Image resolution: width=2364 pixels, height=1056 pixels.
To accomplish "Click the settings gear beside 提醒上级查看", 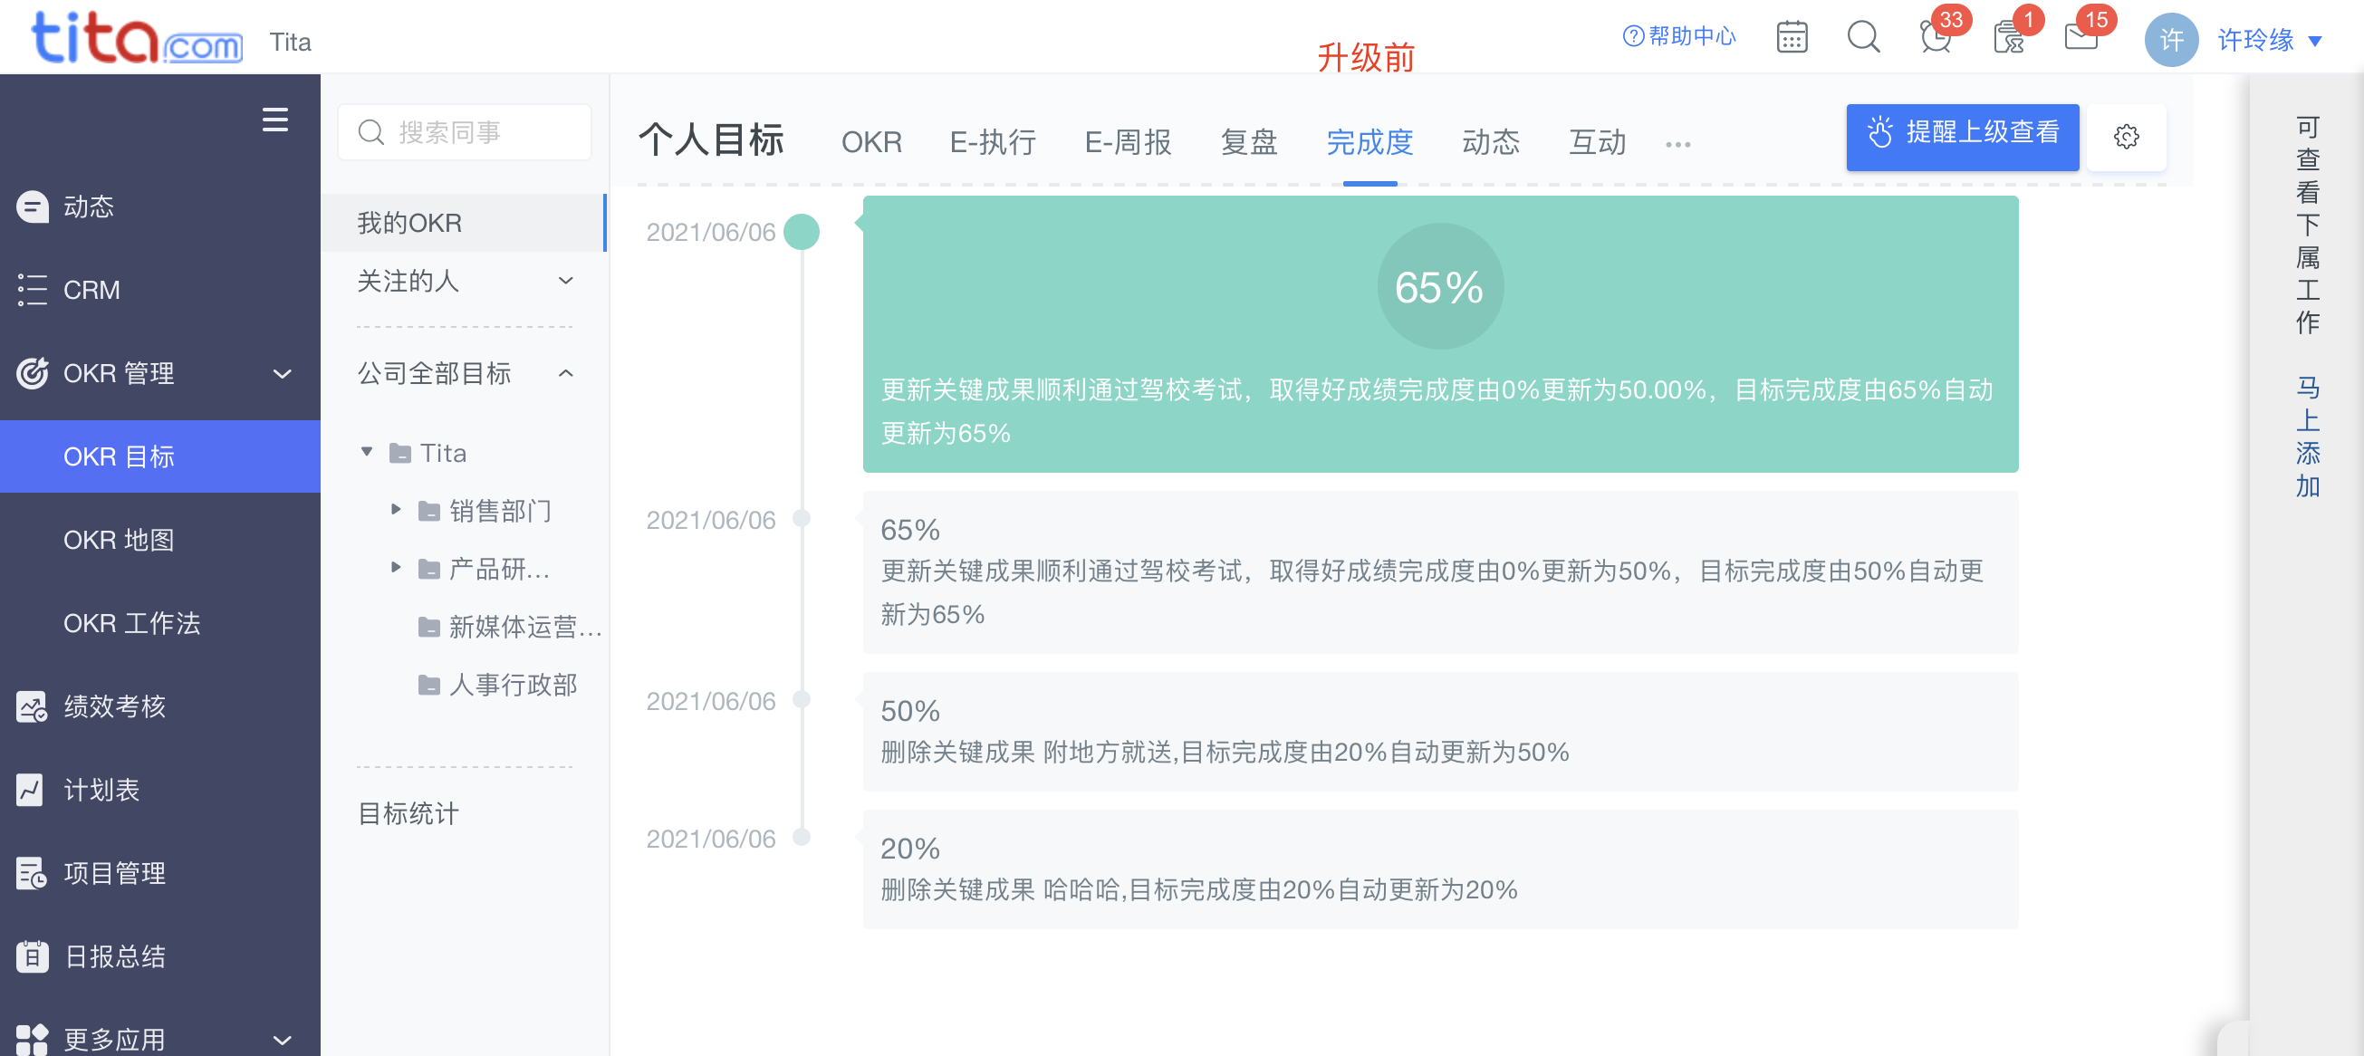I will click(2126, 138).
